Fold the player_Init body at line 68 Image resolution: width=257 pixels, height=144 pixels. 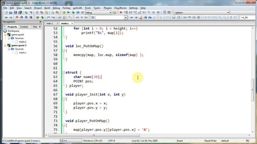point(63,99)
